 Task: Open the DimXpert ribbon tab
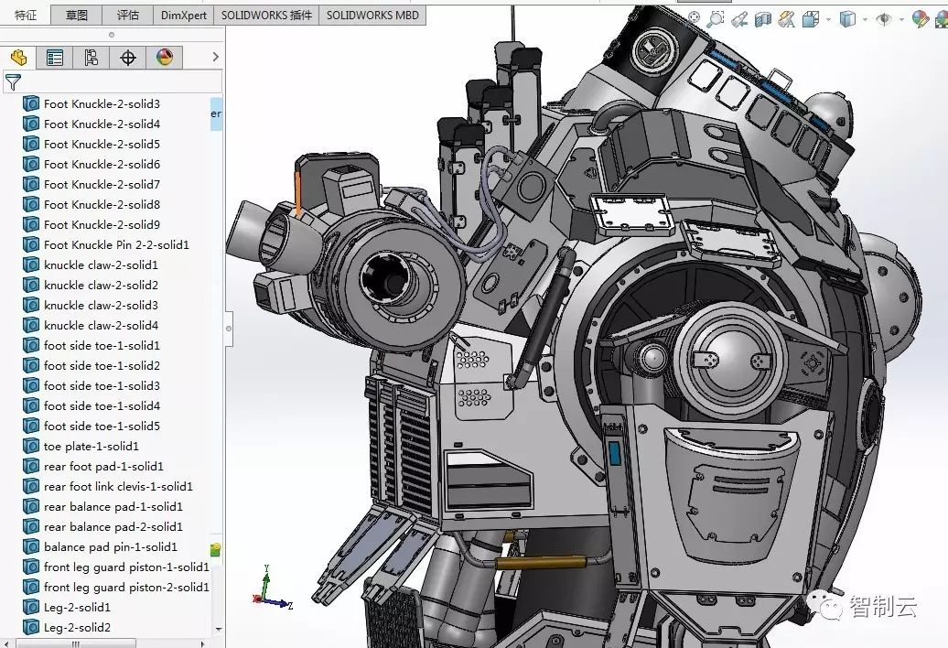coord(184,16)
